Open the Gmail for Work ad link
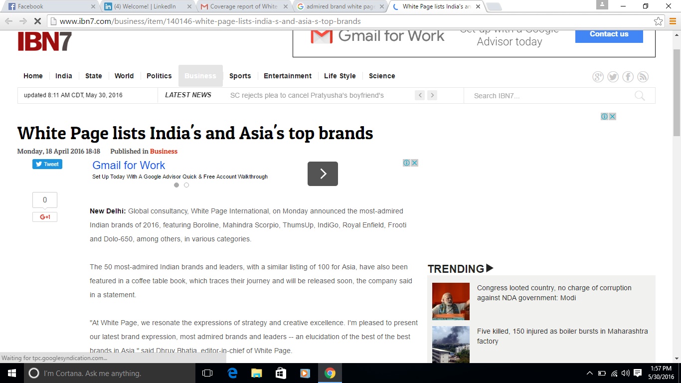 click(x=129, y=165)
